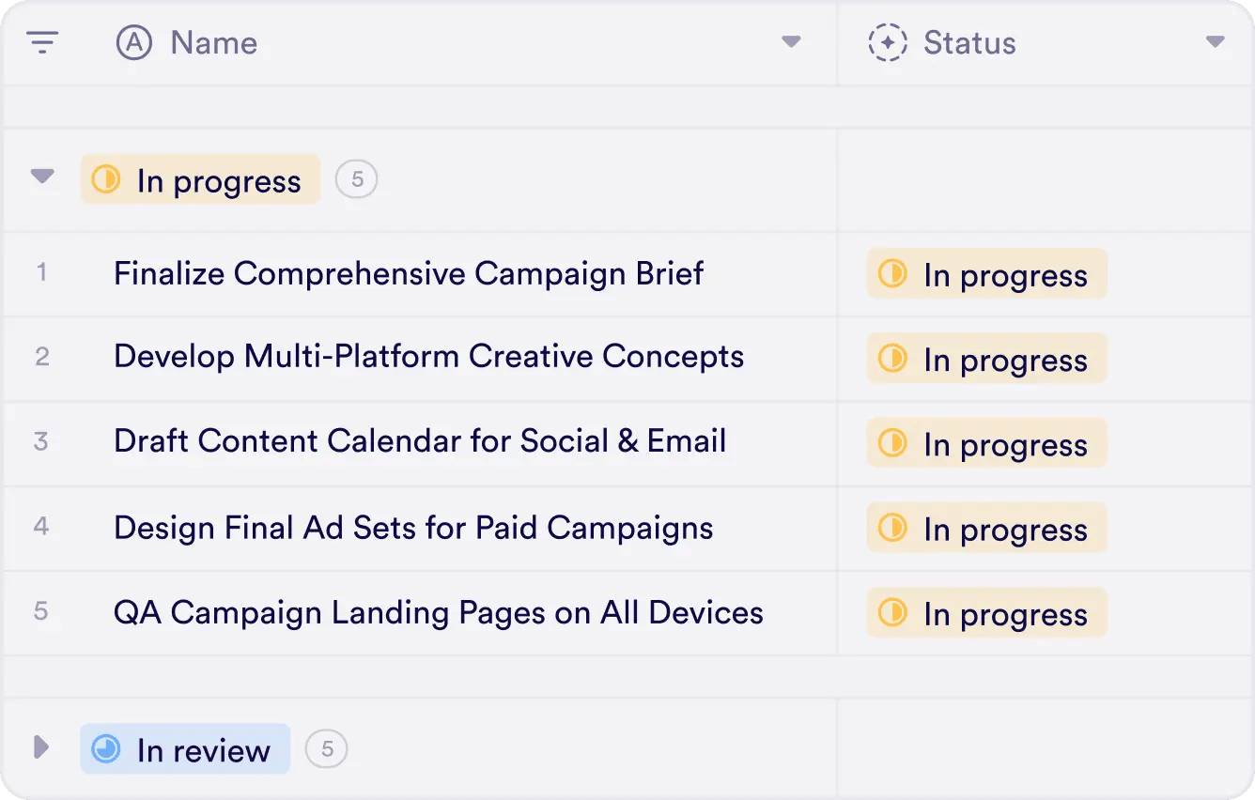1255x800 pixels.
Task: Click the blue circle icon in the In review pill
Action: click(106, 748)
